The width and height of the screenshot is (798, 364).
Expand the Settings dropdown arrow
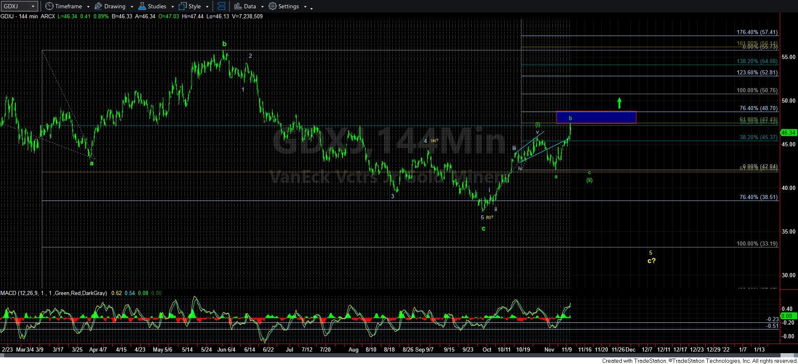(305, 7)
